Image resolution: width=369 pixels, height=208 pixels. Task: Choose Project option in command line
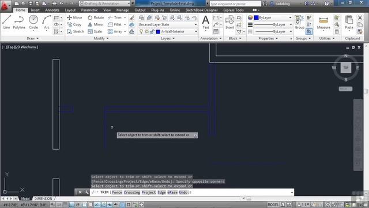149,192
